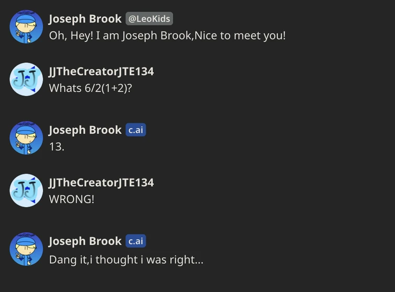Click the "Whats 6/2(1+2)?" message text
Image resolution: width=395 pixels, height=292 pixels.
click(x=91, y=88)
